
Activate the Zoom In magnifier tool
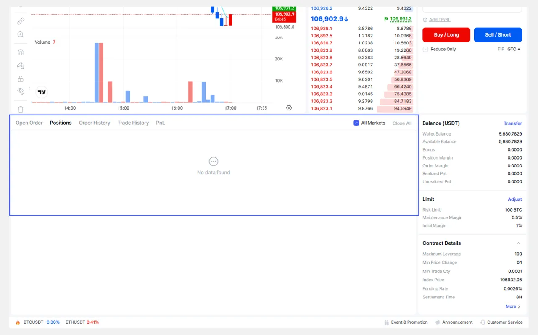coord(20,34)
